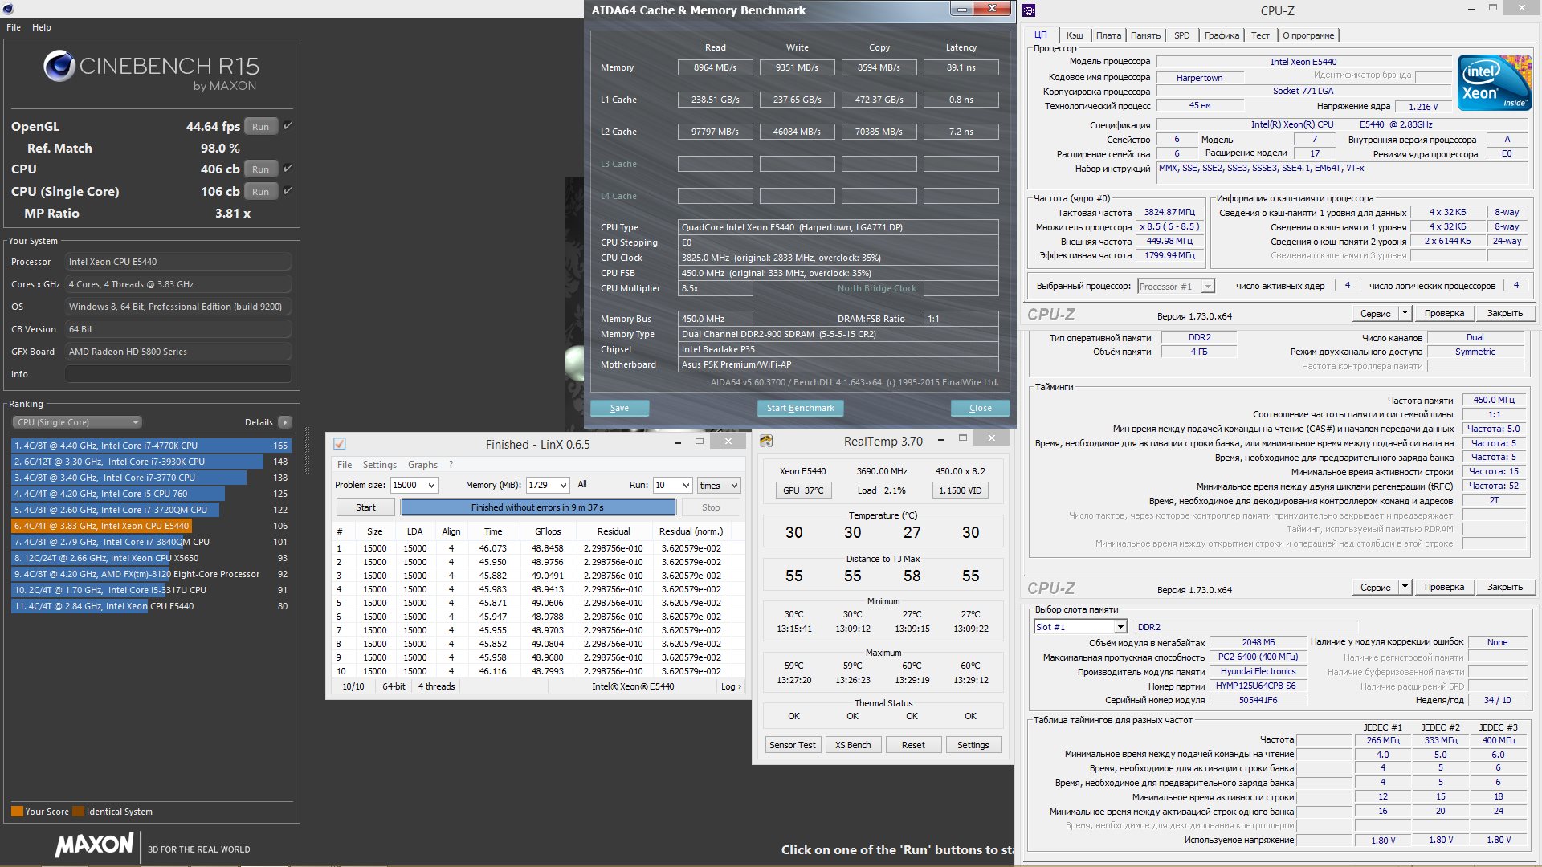Click the Cinebench R15 sphere logo
Viewport: 1542px width, 867px height.
[x=59, y=66]
